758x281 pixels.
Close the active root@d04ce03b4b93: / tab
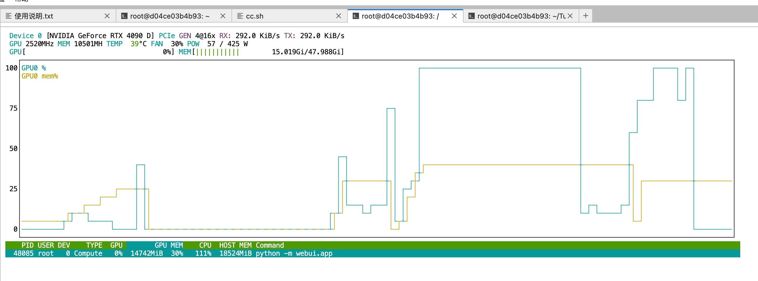click(454, 16)
